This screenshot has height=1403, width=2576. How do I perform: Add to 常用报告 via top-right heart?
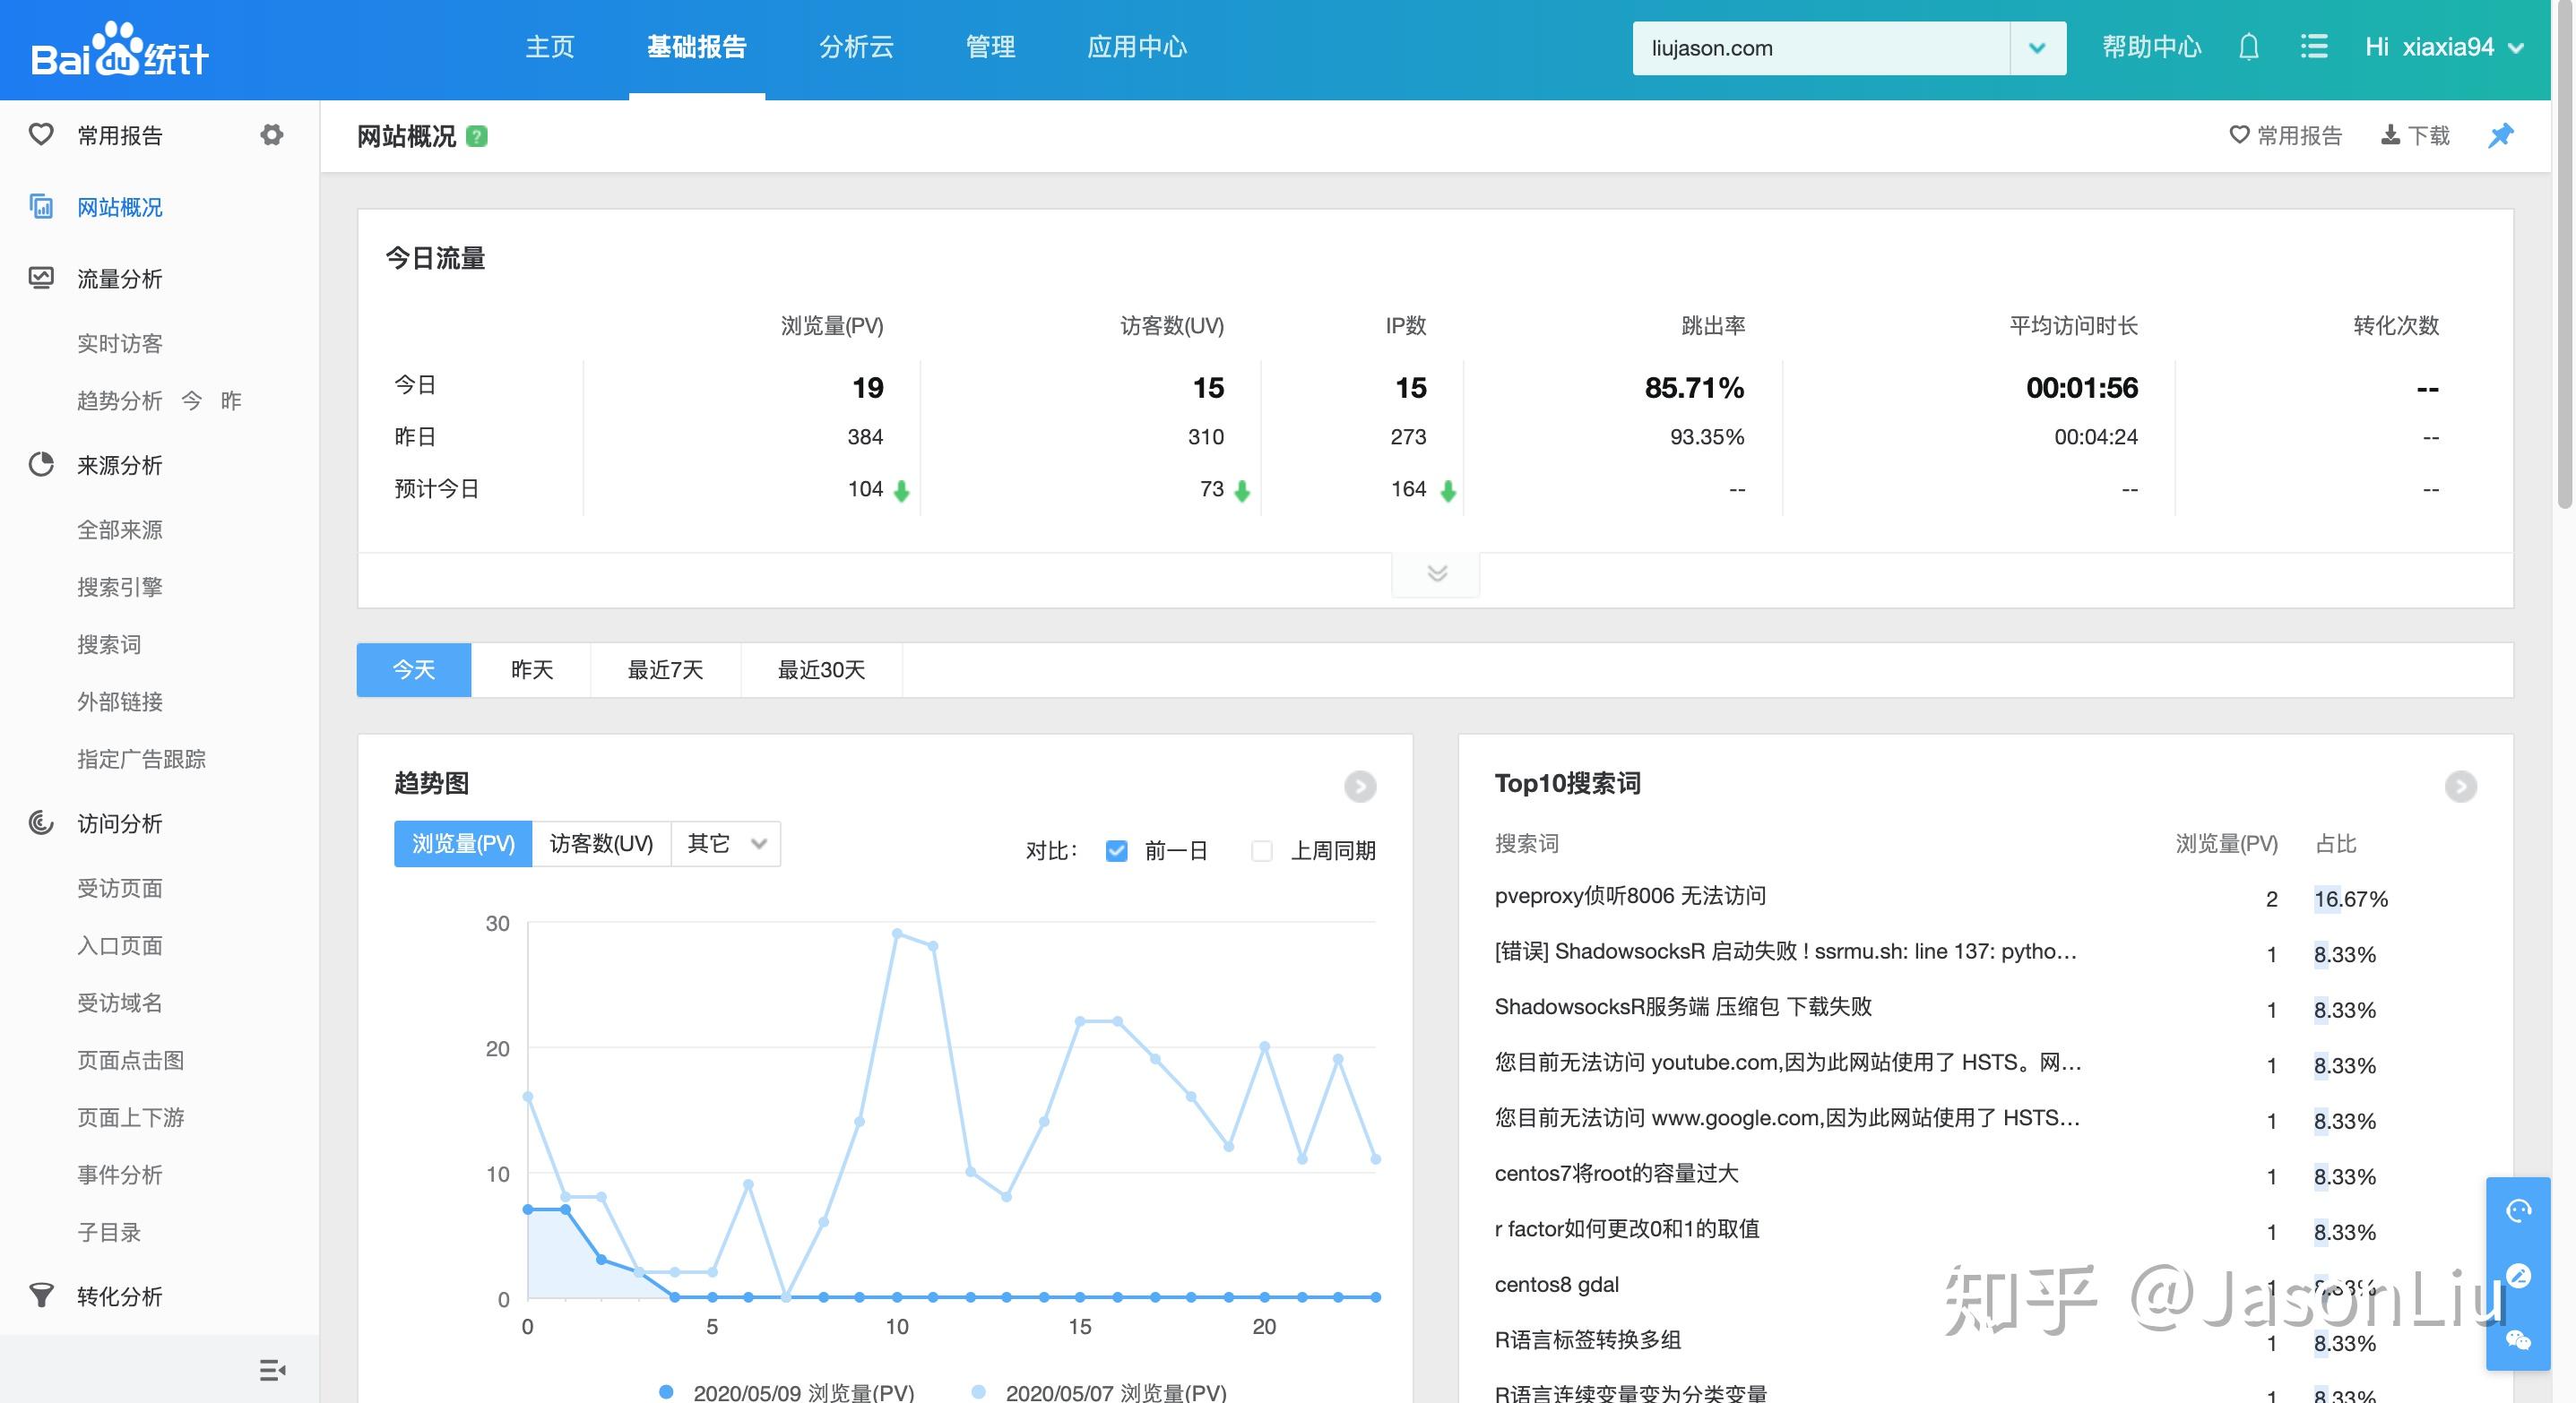[2286, 135]
